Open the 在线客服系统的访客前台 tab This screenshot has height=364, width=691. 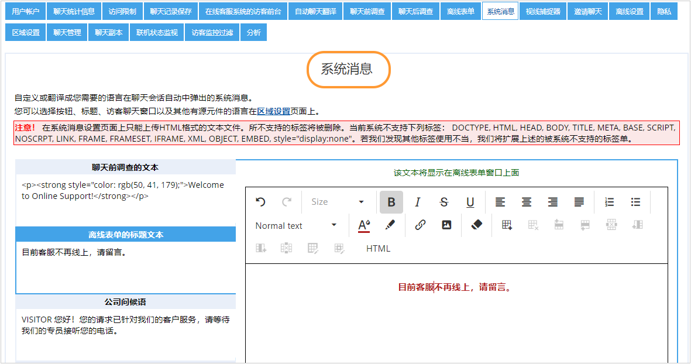[243, 12]
